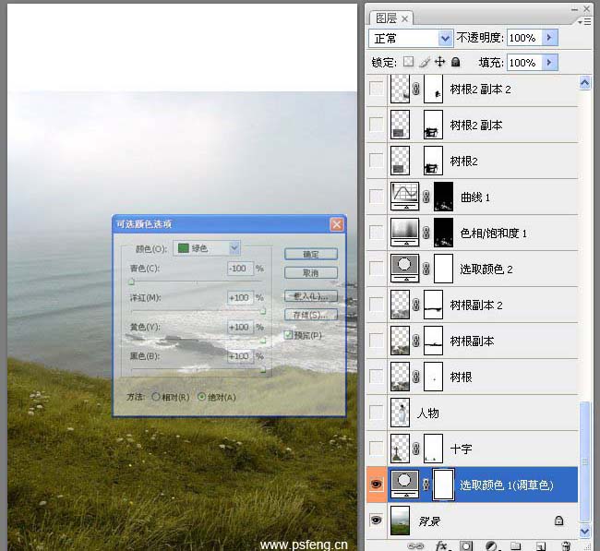Viewport: 600px width, 551px height.
Task: Click mask link chain on 树根副本 layer
Action: pos(416,341)
